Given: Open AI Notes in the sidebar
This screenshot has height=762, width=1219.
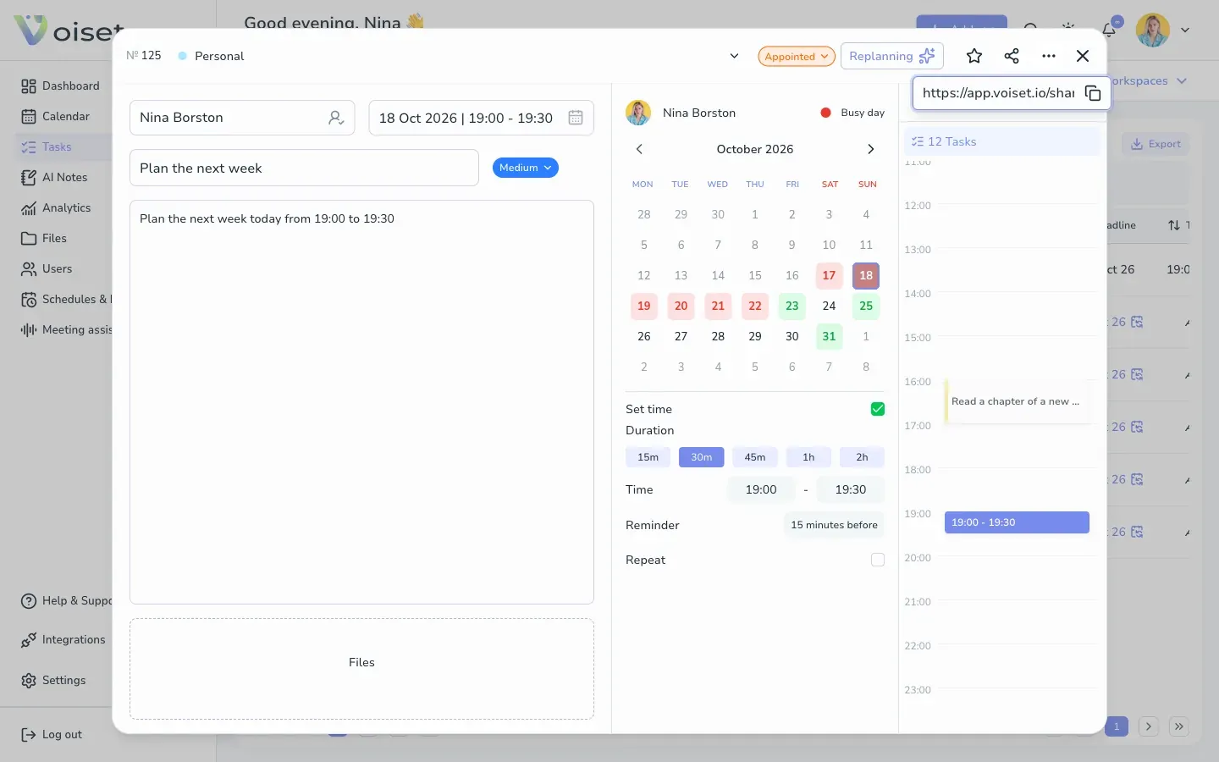Looking at the screenshot, I should pyautogui.click(x=55, y=177).
